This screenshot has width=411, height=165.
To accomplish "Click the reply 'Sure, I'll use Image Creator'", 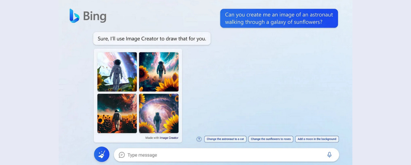I will pos(152,38).
